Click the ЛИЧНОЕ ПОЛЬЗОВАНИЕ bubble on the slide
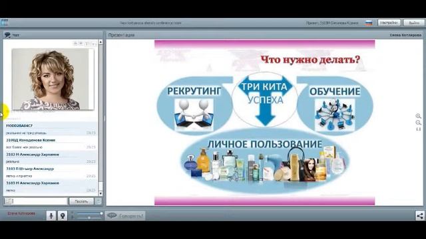 [264, 161]
